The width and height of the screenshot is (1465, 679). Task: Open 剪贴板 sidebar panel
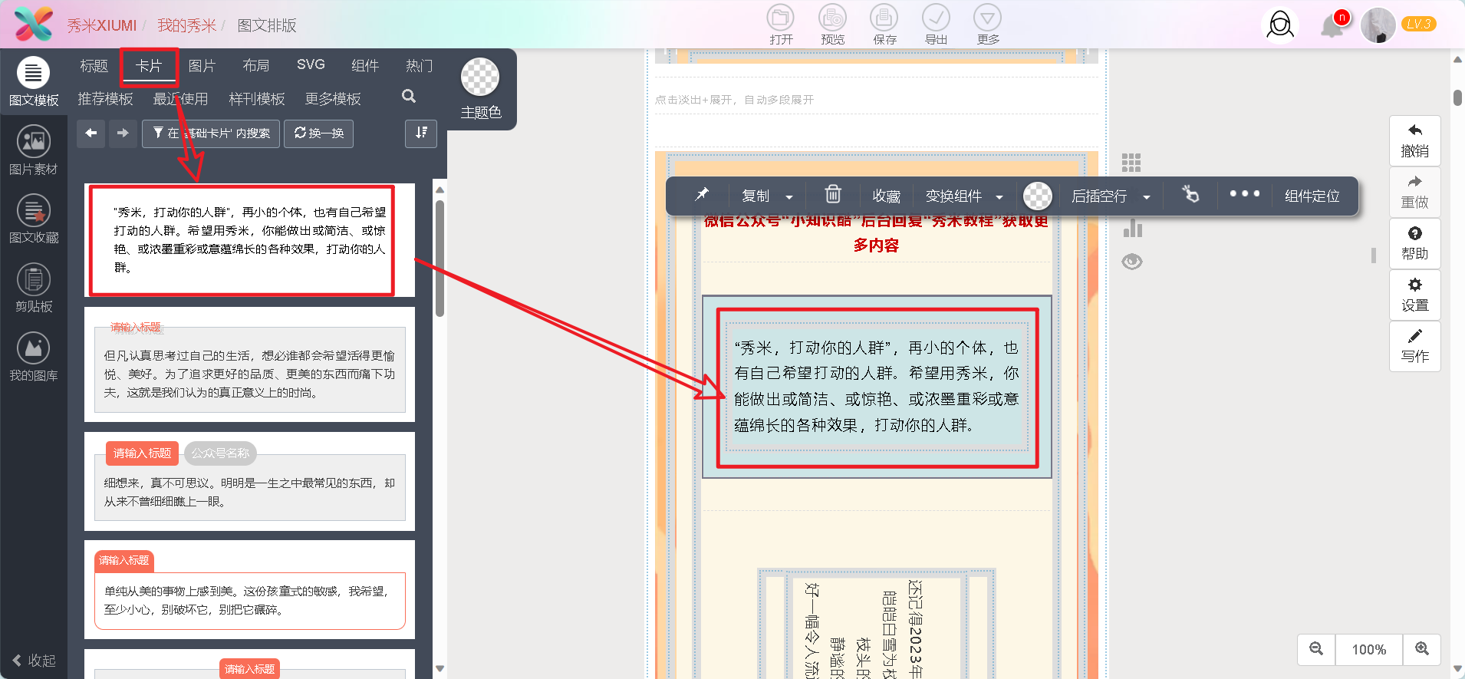[34, 288]
